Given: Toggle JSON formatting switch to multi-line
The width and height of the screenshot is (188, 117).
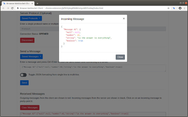Looking at the screenshot, I should coord(23,75).
